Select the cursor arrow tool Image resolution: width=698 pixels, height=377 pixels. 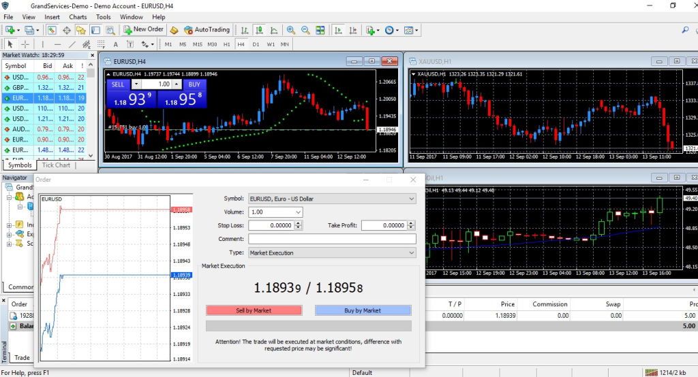(x=10, y=44)
